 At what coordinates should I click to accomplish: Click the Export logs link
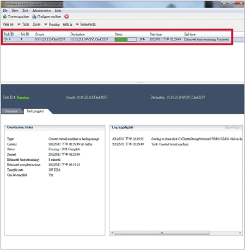click(x=233, y=127)
